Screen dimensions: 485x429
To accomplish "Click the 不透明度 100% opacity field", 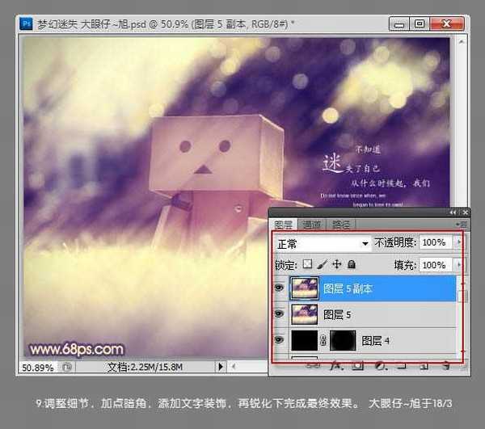I will (x=436, y=242).
